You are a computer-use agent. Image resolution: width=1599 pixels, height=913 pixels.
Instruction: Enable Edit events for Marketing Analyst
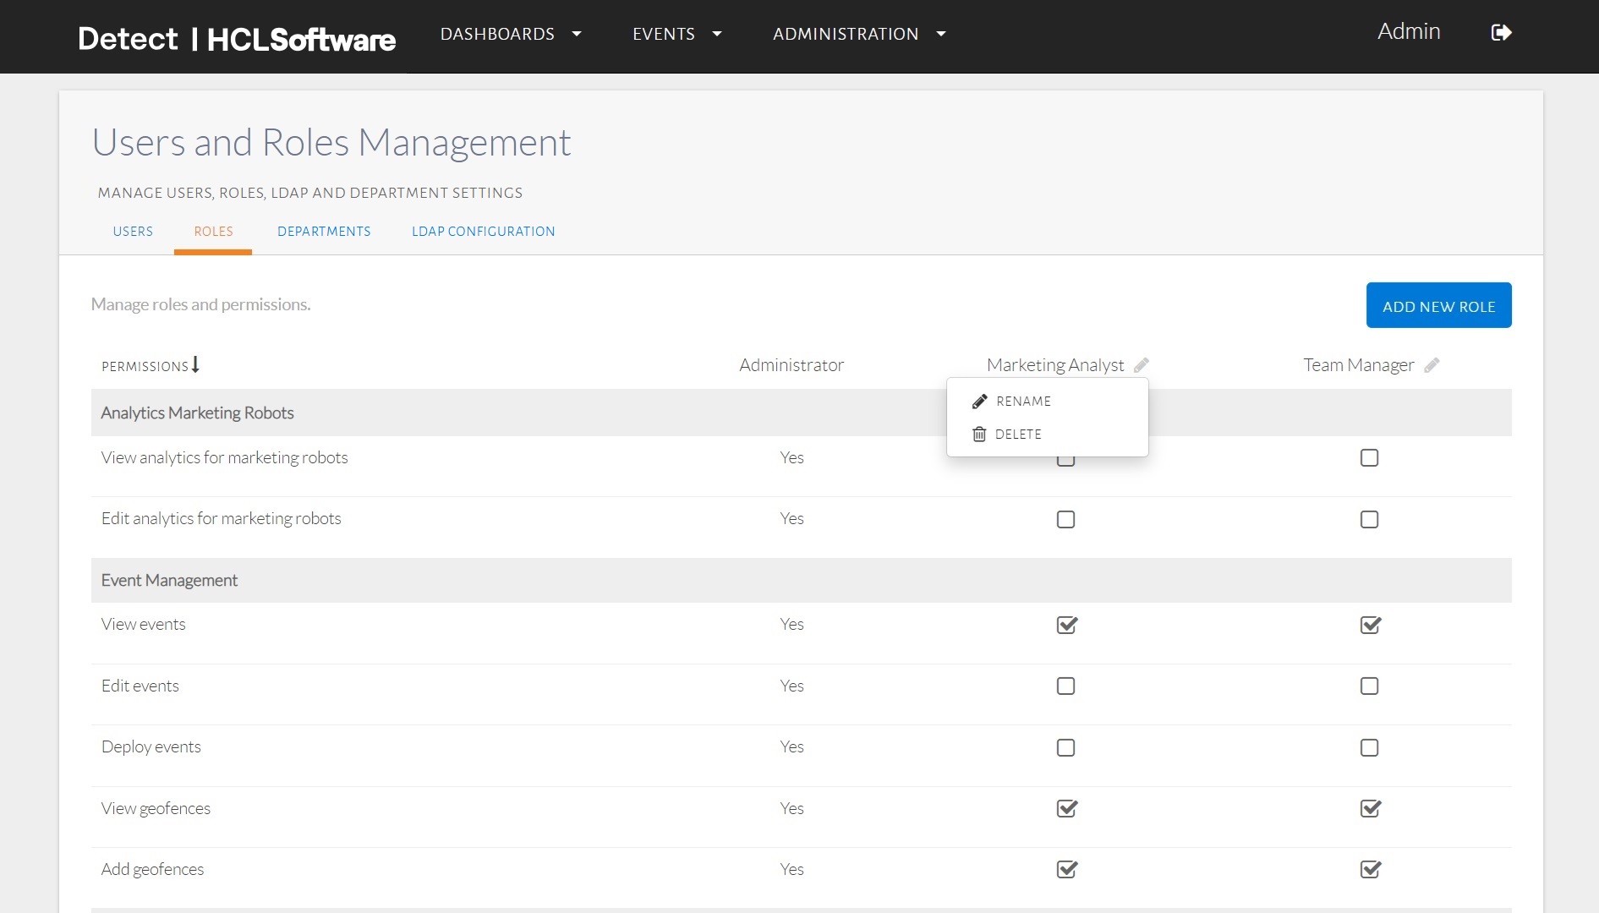[1065, 686]
